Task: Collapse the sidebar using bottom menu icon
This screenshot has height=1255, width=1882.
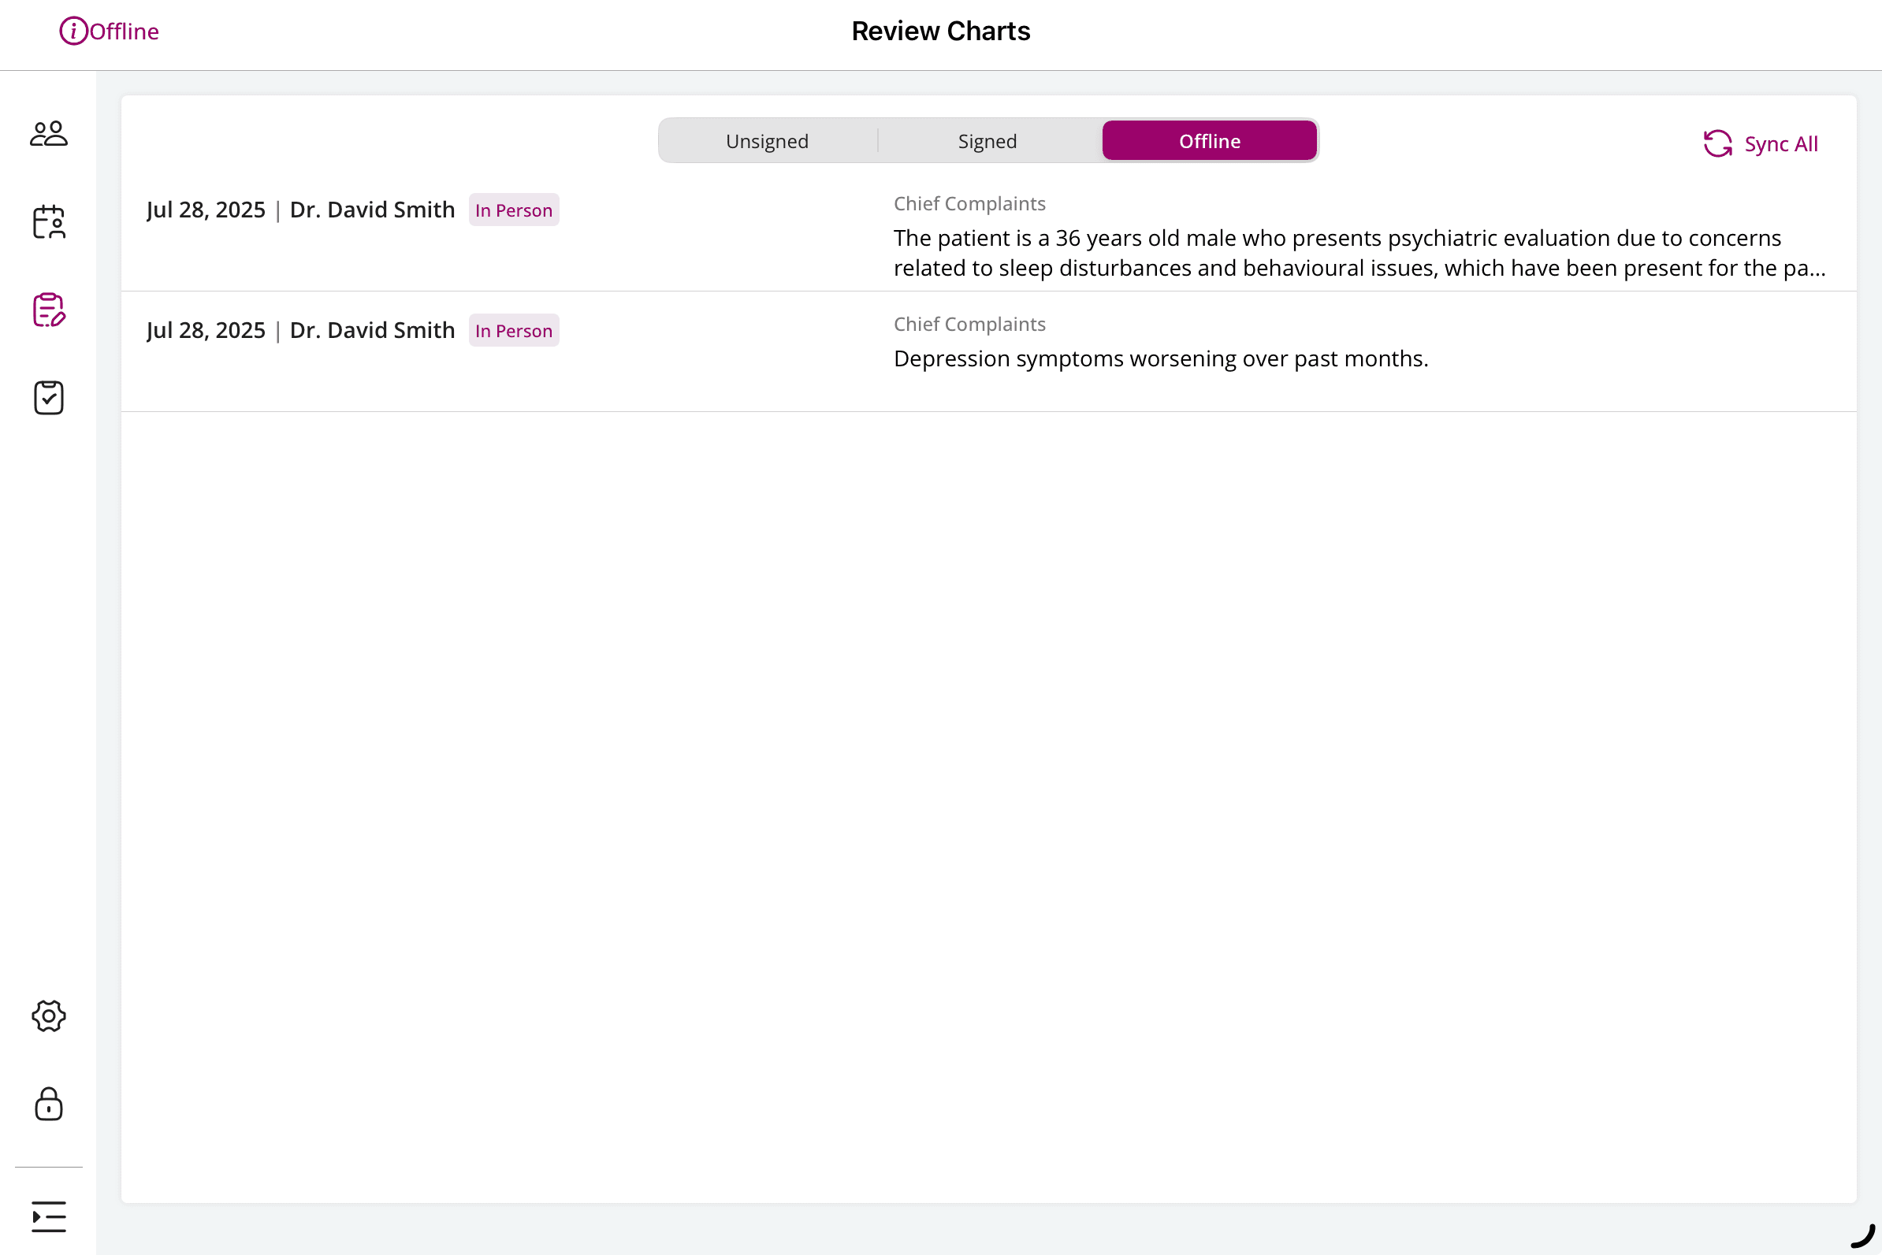Action: point(48,1216)
